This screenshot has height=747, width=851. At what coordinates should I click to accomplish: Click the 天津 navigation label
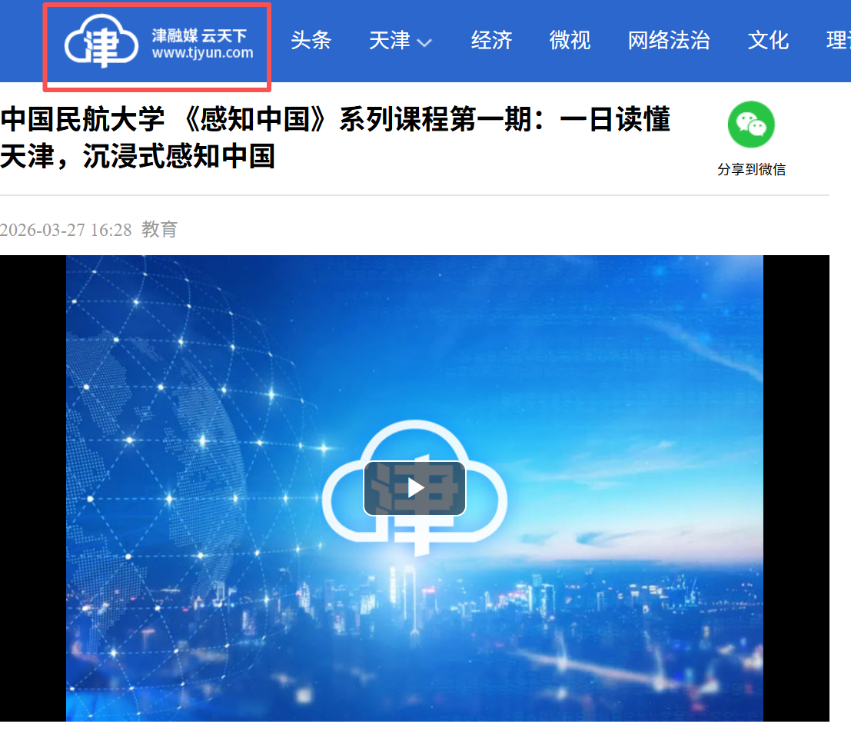point(389,40)
